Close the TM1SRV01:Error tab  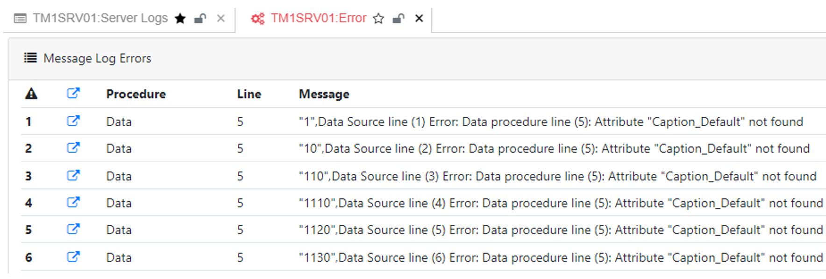tap(419, 18)
